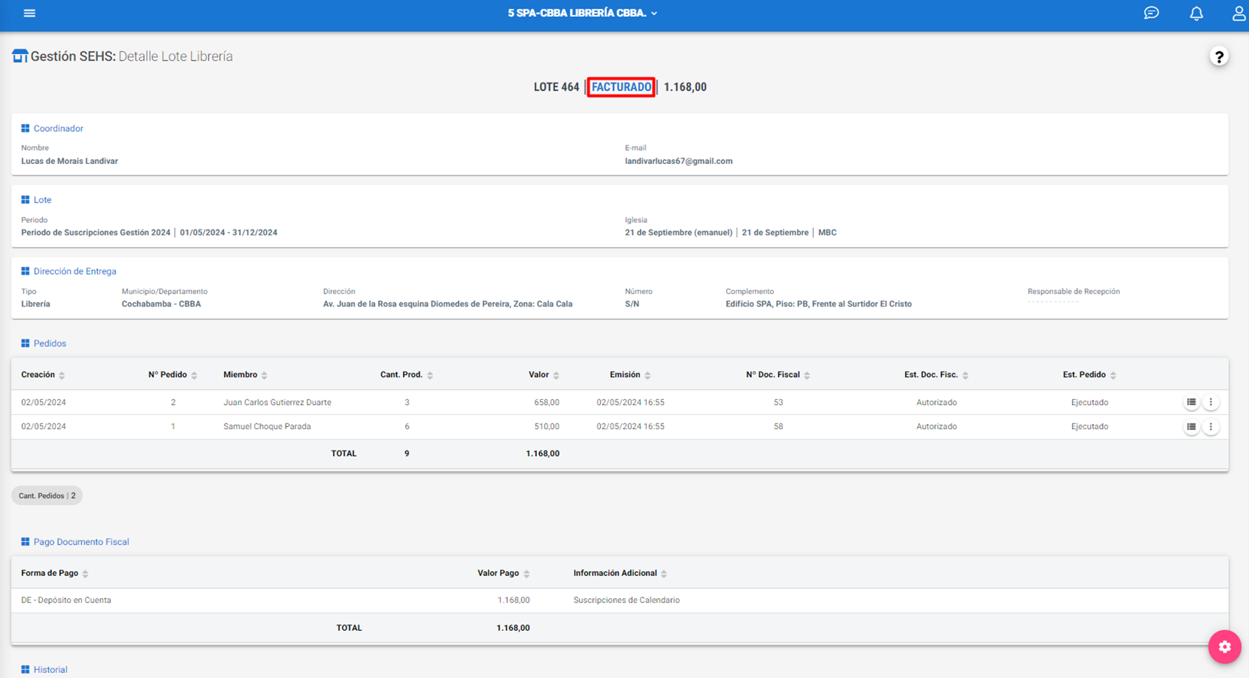Open the notifications bell
The image size is (1249, 678).
pos(1196,13)
